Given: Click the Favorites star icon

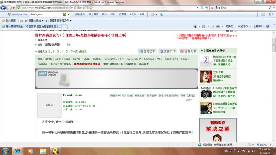Looking at the screenshot, I should [3, 21].
